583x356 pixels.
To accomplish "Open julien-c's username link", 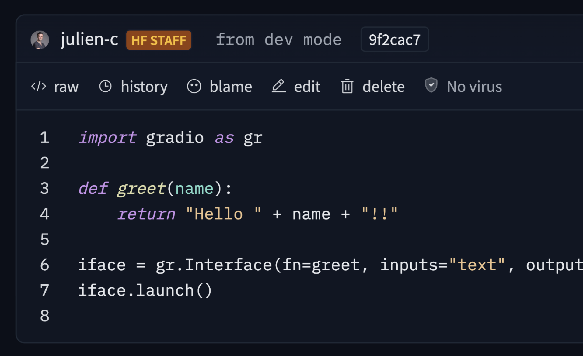I will coord(89,39).
